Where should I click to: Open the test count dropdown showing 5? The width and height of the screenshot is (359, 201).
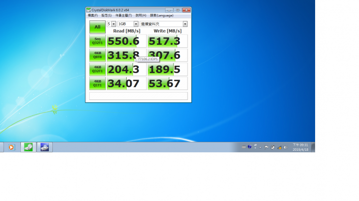(111, 24)
